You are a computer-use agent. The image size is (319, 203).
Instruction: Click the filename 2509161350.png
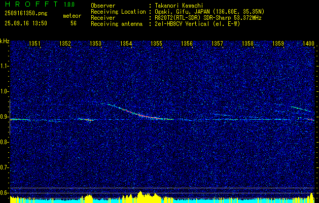click(x=26, y=13)
